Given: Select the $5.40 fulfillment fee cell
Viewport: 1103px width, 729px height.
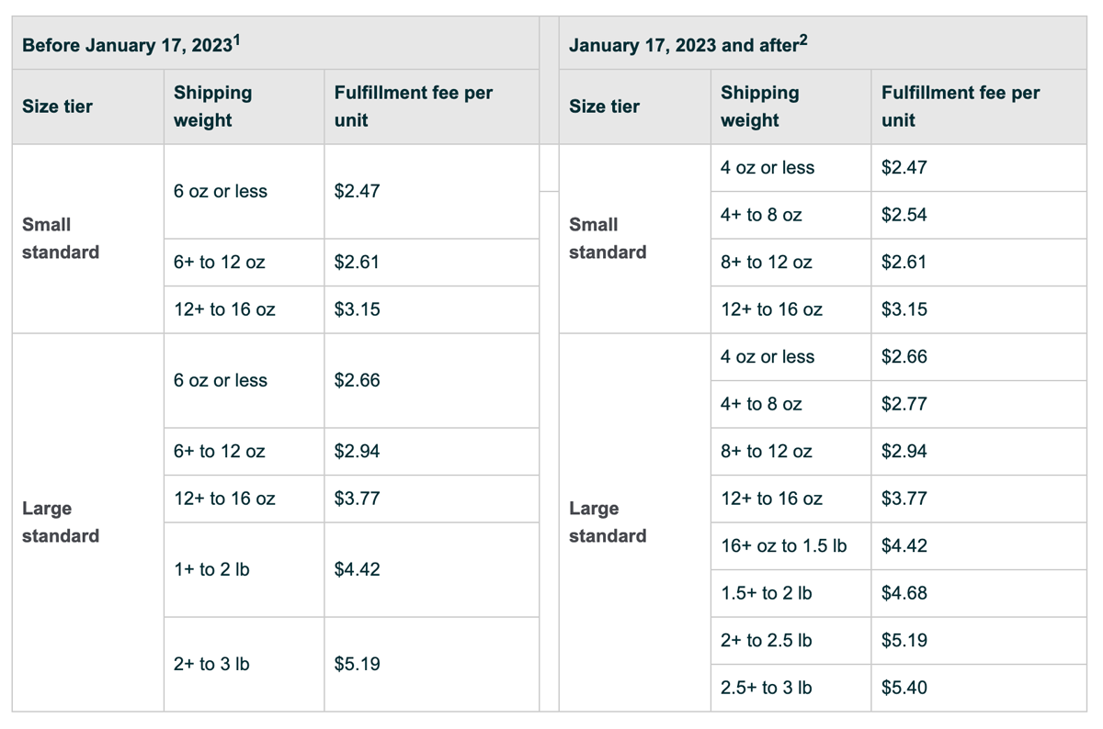Looking at the screenshot, I should coord(904,688).
